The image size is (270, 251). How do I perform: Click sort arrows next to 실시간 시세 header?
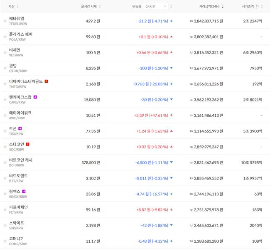[x=100, y=7]
